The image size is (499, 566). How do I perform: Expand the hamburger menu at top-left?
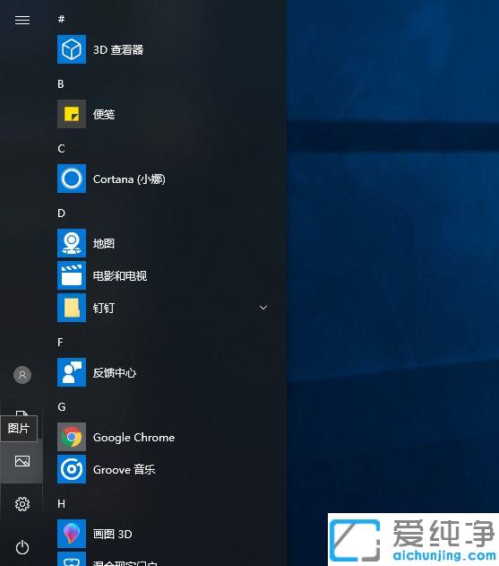pos(22,21)
